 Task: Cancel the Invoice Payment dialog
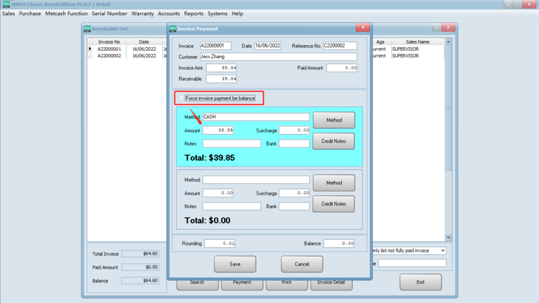(302, 264)
